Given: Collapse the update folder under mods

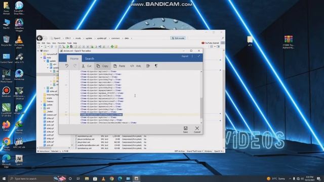Looking at the screenshot, I should pyautogui.click(x=45, y=61).
